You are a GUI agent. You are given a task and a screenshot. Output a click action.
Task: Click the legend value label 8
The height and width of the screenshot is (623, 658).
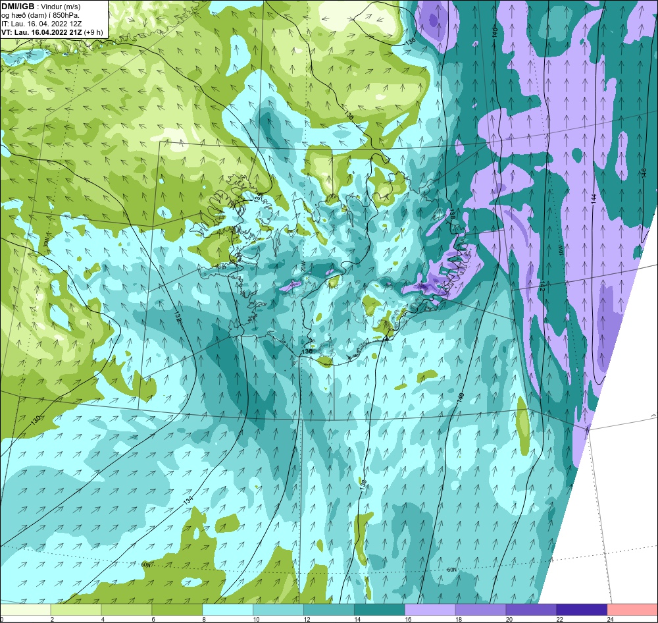[x=205, y=619]
